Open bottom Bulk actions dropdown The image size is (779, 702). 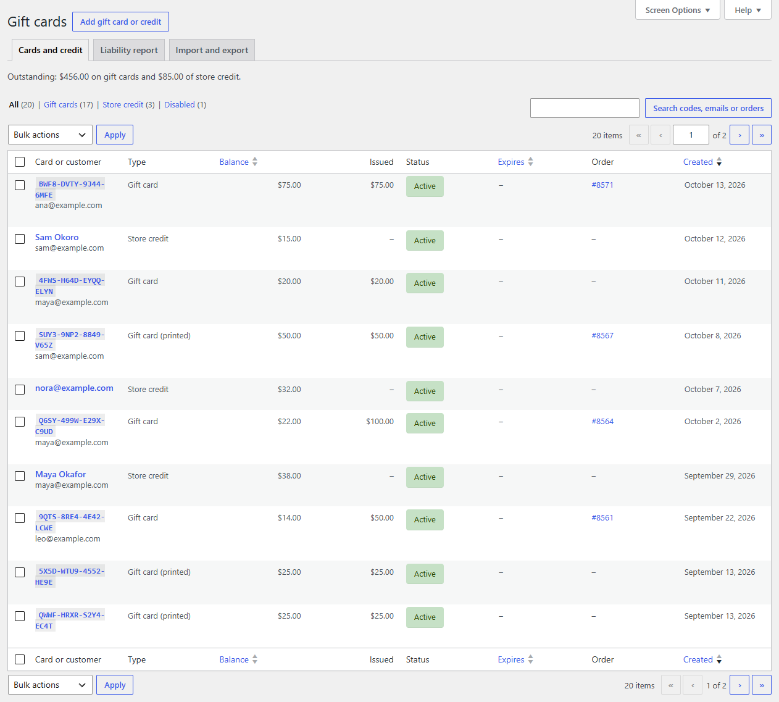(x=50, y=685)
